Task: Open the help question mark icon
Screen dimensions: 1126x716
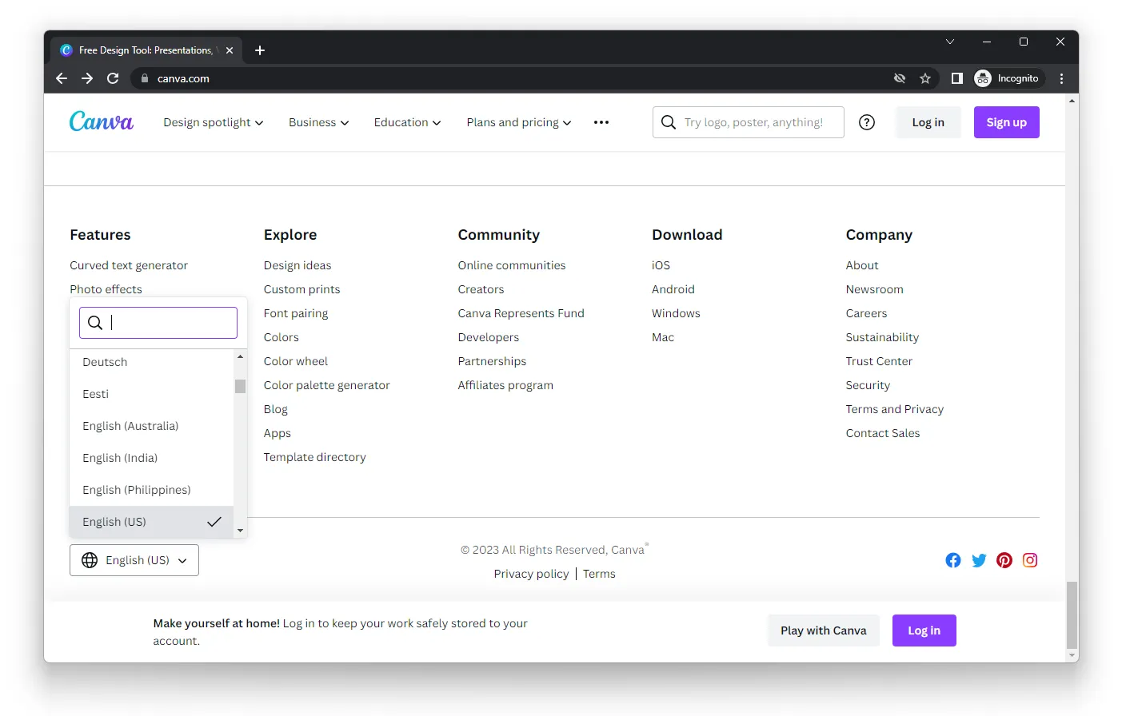Action: coord(867,122)
